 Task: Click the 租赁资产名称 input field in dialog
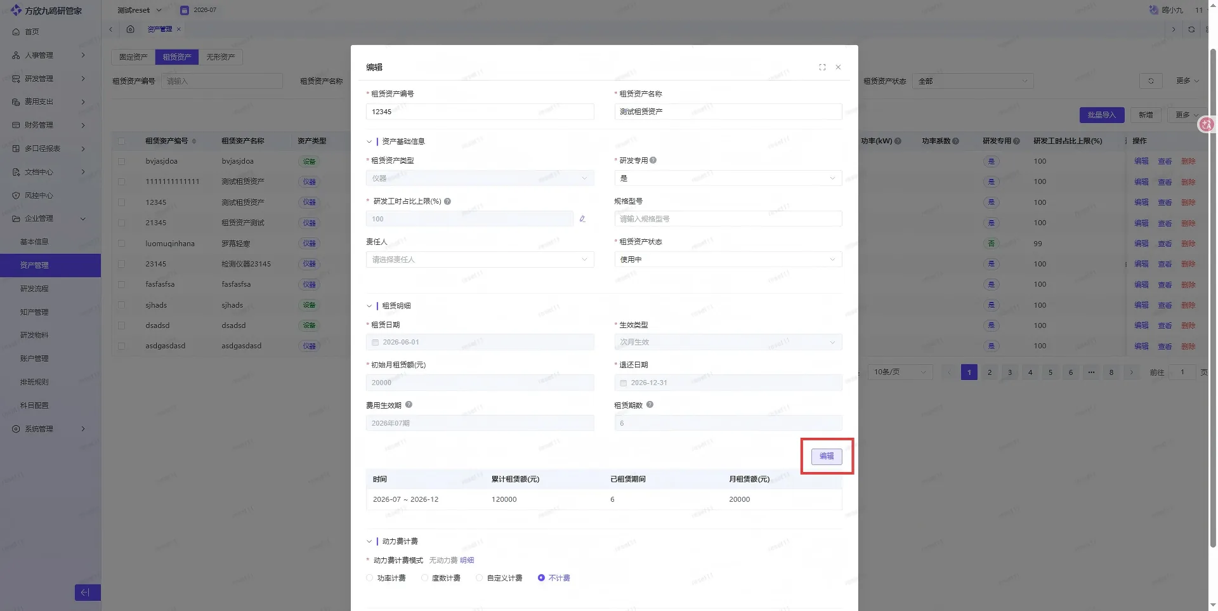pyautogui.click(x=728, y=112)
